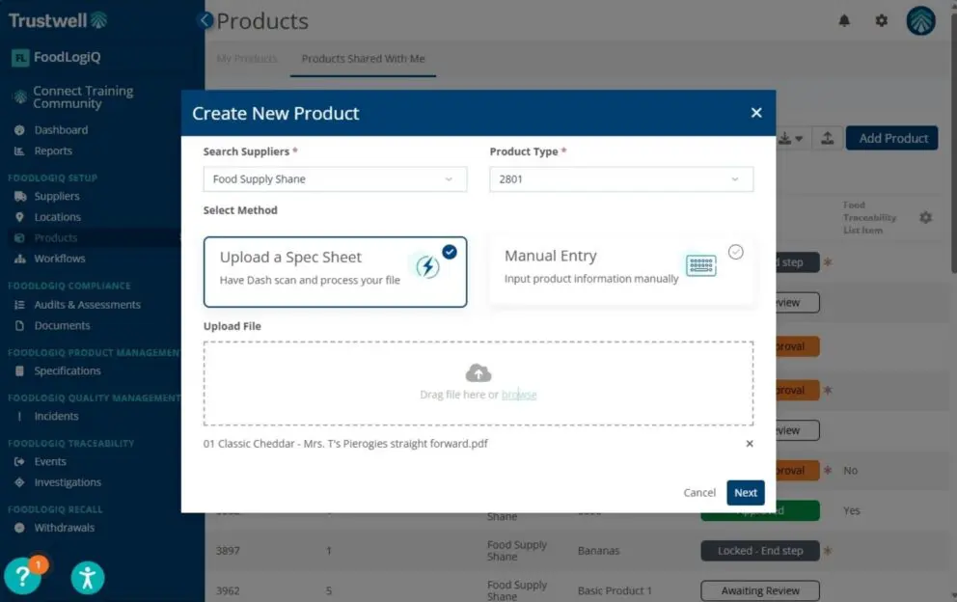Click the Locked - End step status badge
957x602 pixels.
tap(760, 551)
